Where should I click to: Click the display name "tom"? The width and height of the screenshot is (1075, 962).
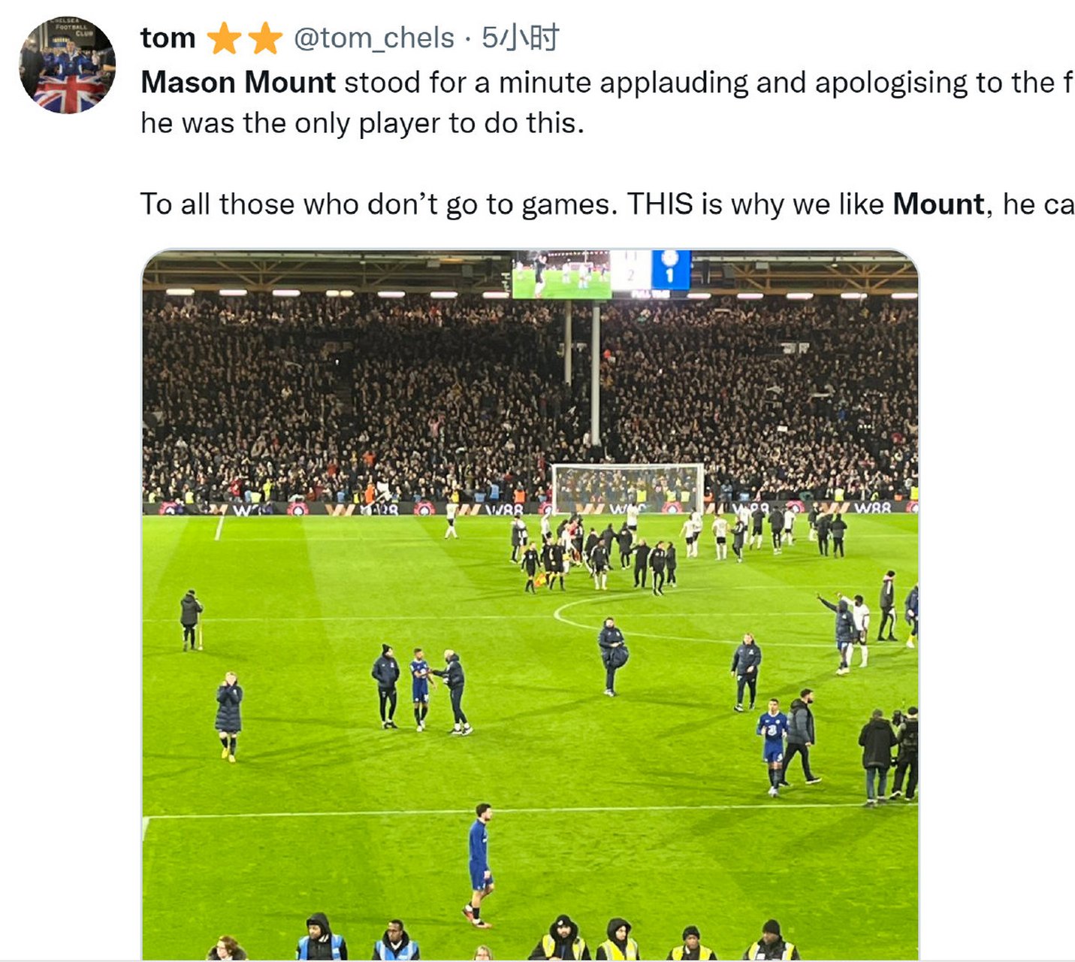(x=168, y=38)
